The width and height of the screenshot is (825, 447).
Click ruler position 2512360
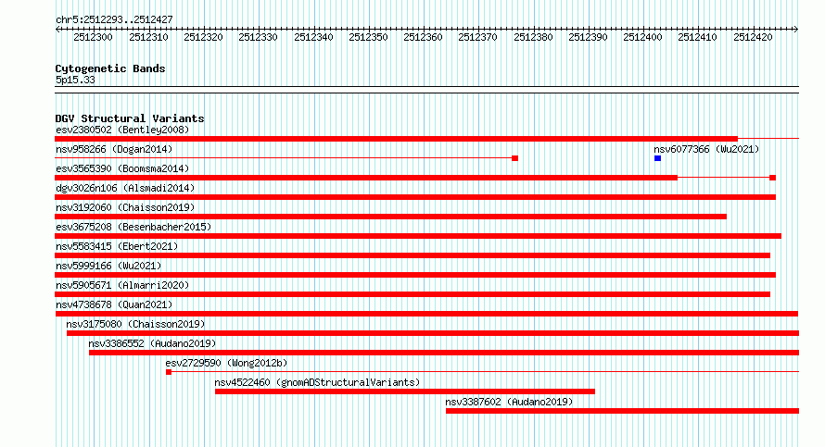[x=423, y=37]
